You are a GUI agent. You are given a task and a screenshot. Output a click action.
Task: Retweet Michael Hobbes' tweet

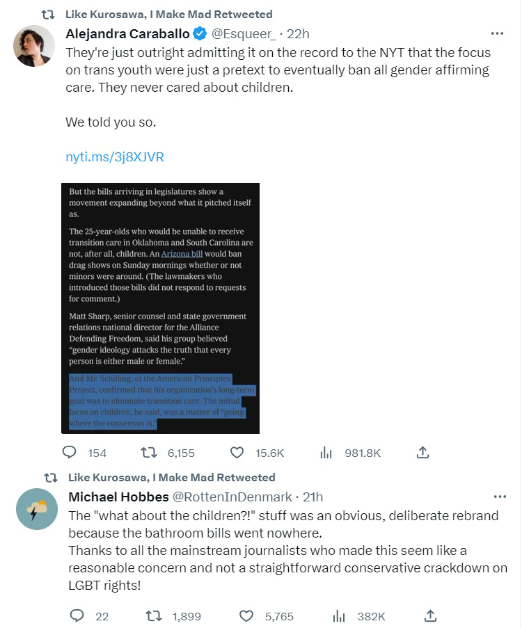[x=149, y=616]
